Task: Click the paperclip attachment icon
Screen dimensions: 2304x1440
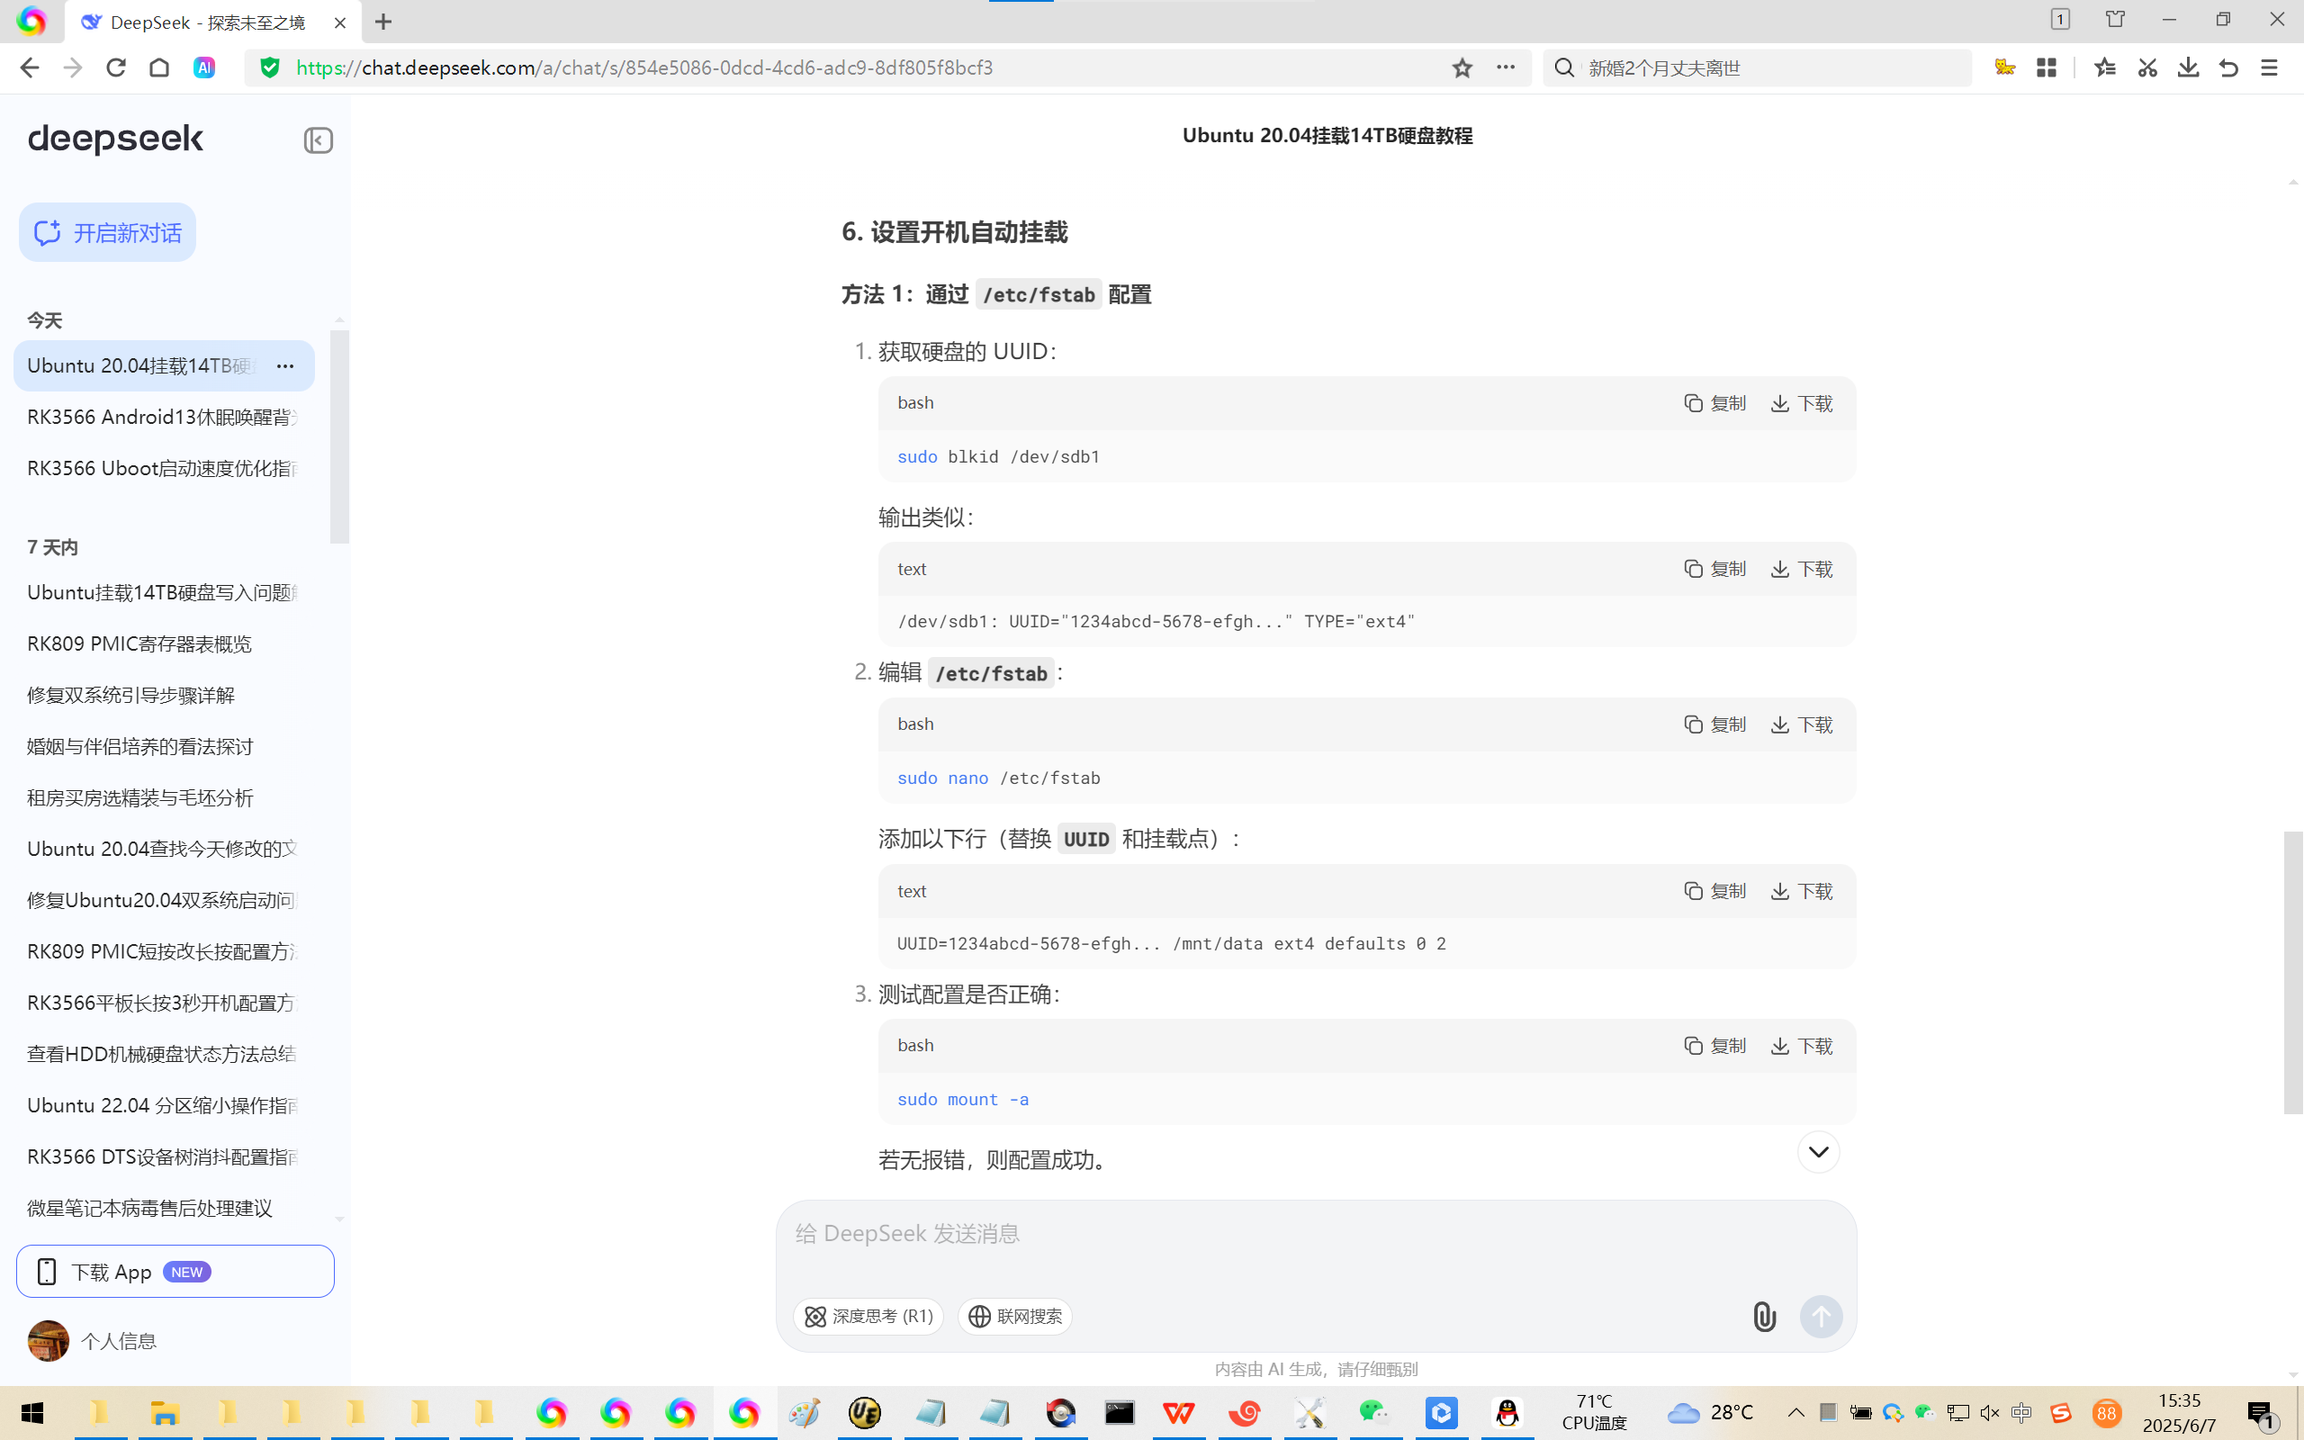Action: point(1763,1316)
